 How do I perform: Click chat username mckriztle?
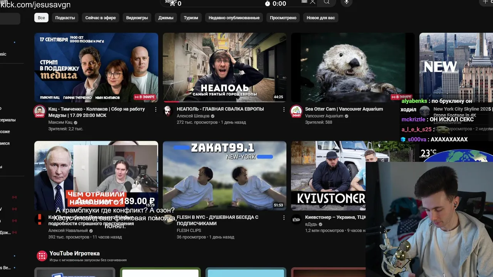(x=414, y=120)
